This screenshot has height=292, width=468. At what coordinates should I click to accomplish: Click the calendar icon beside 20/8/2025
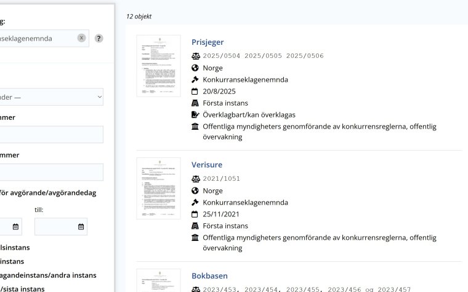pyautogui.click(x=196, y=91)
